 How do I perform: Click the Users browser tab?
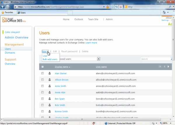tap(42, 13)
